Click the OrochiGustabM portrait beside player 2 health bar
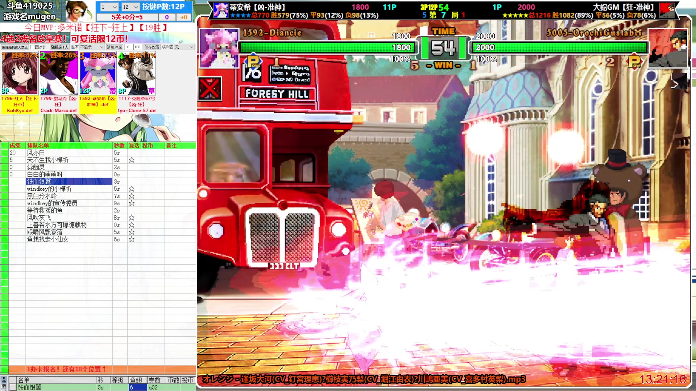This screenshot has width=696, height=391. pos(668,48)
